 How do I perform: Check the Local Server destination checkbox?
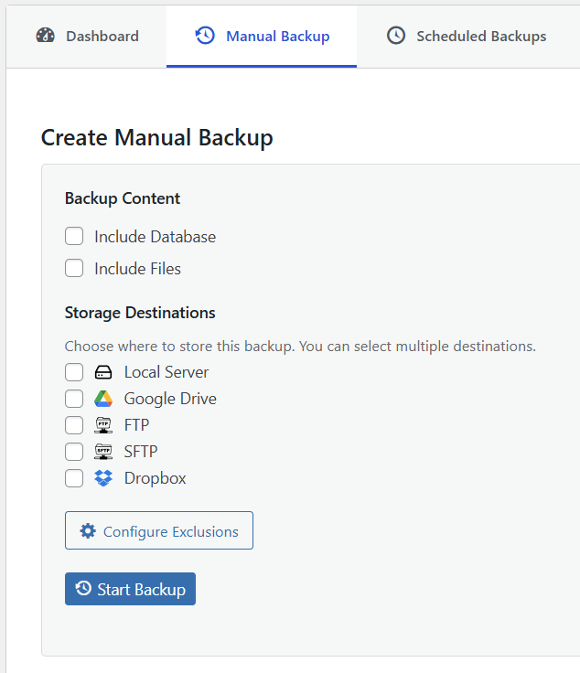[74, 372]
